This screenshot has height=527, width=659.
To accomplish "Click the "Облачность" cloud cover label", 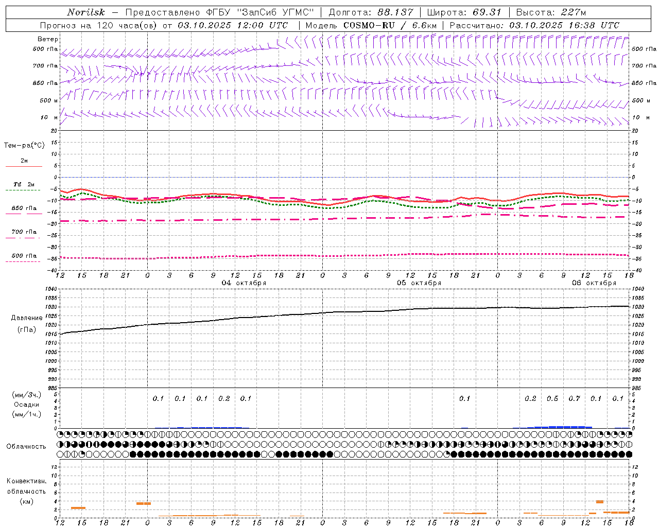I will point(26,447).
